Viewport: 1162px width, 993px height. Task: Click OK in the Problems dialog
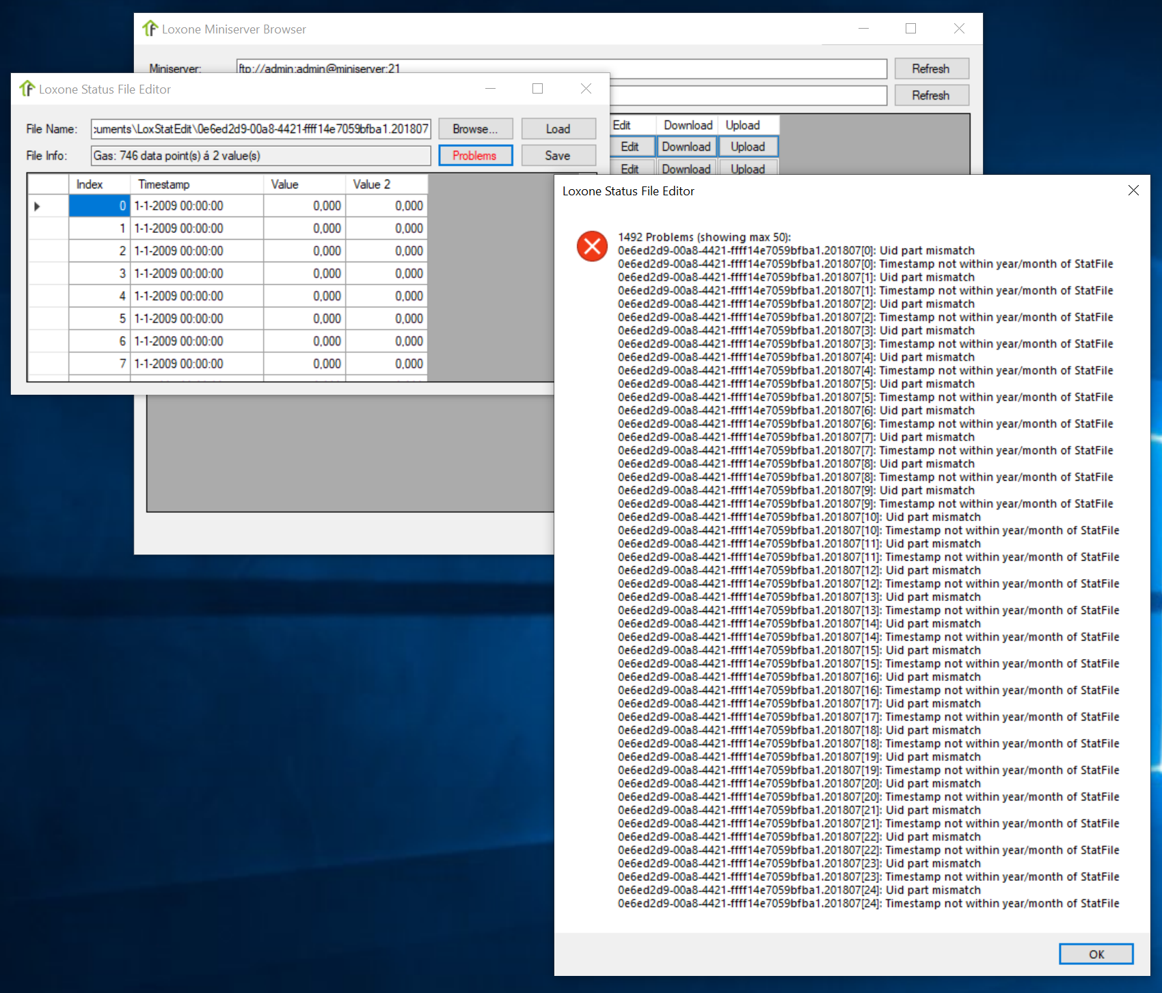tap(1096, 954)
